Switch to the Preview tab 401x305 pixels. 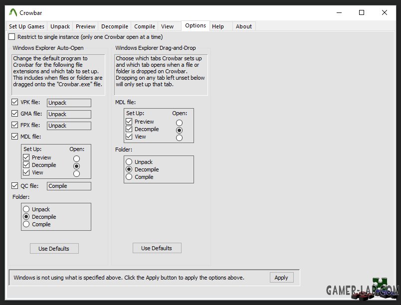click(x=85, y=26)
